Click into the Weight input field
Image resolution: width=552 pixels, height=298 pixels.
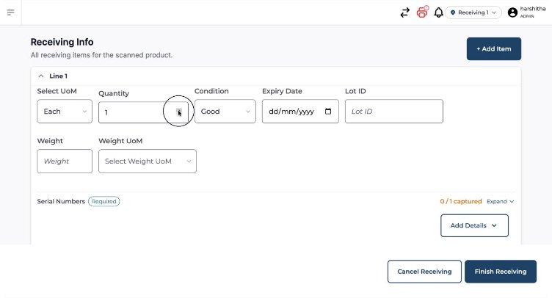[65, 161]
